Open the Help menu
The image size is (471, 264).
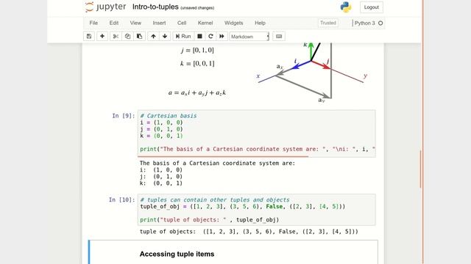click(260, 23)
